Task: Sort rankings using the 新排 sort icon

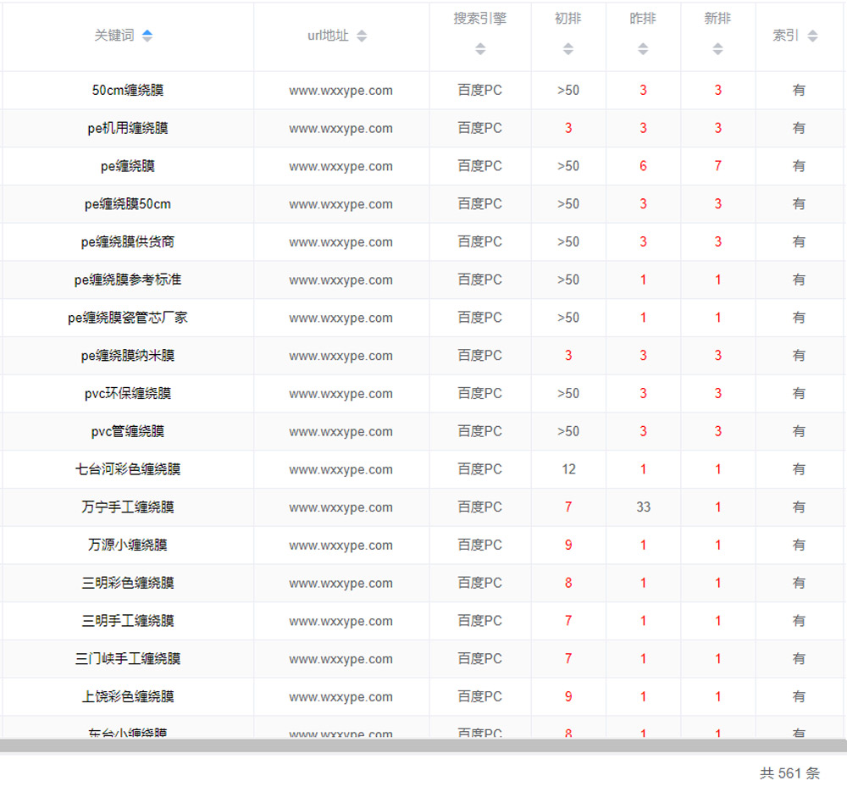Action: [717, 49]
